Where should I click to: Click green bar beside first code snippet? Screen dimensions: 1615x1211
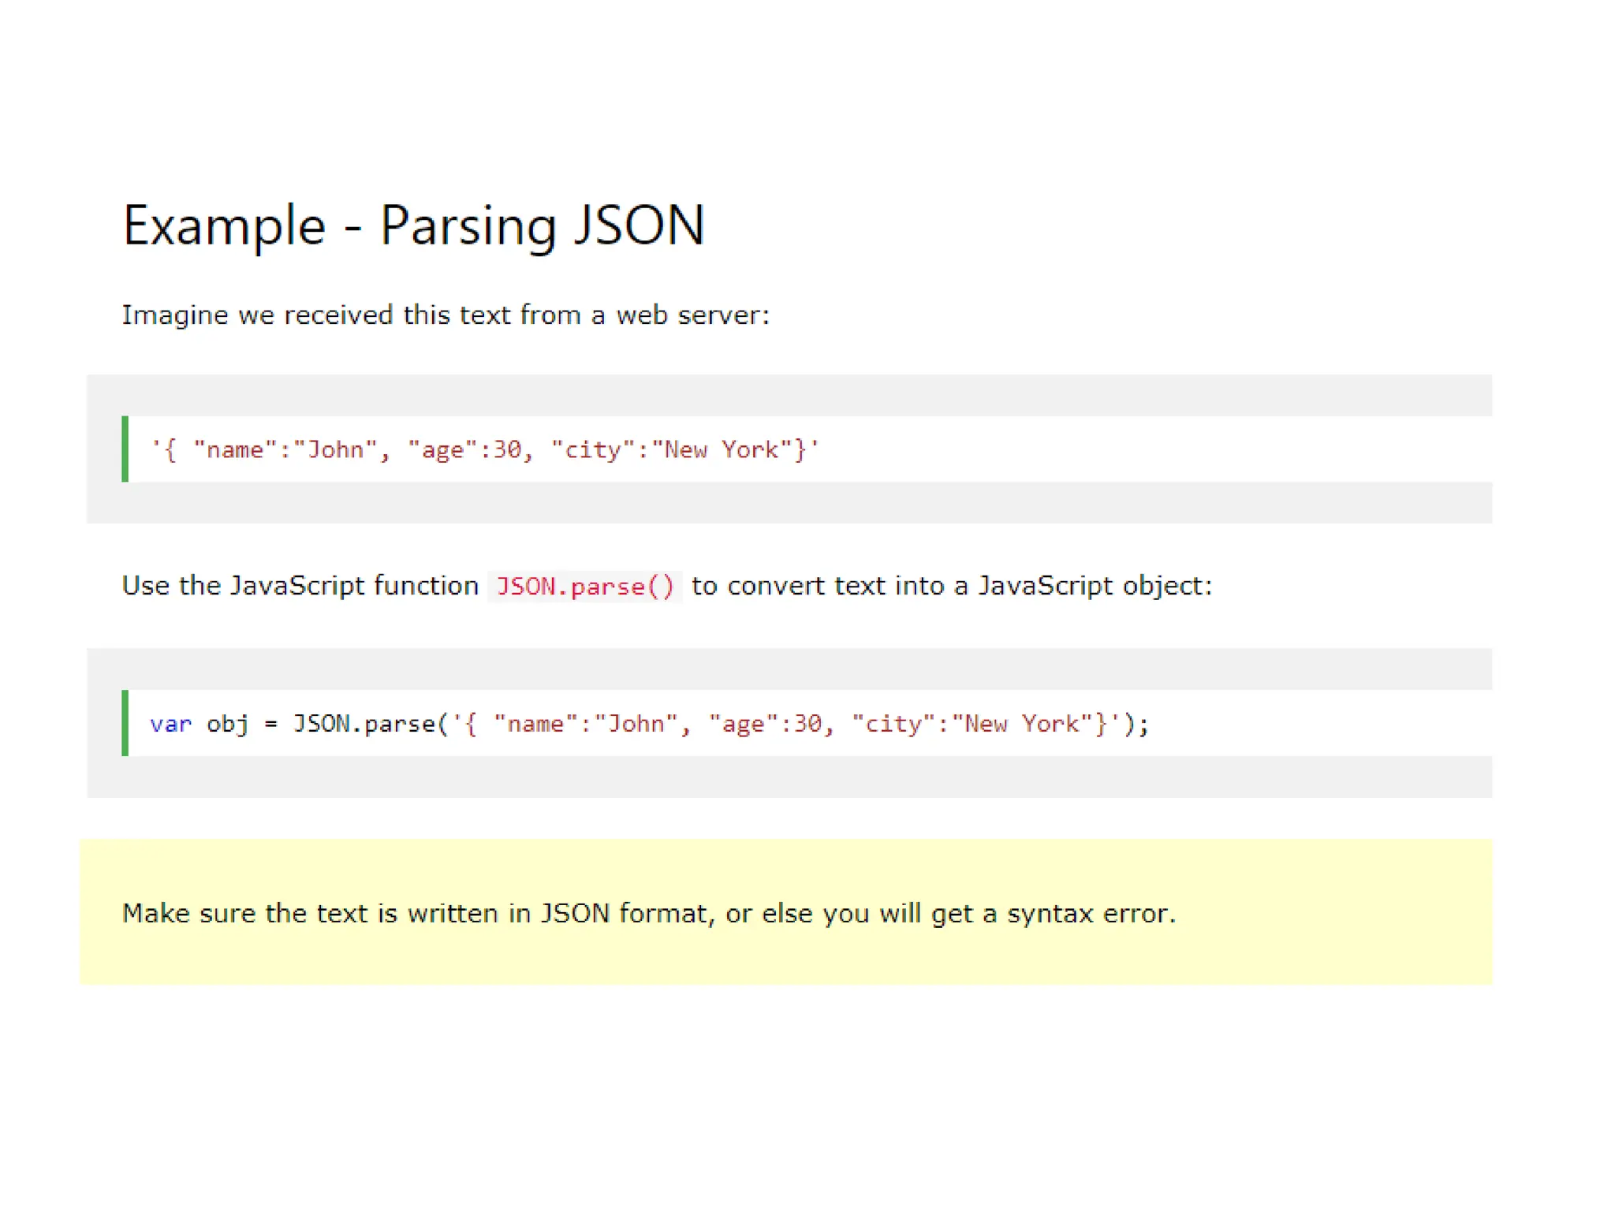(x=125, y=449)
